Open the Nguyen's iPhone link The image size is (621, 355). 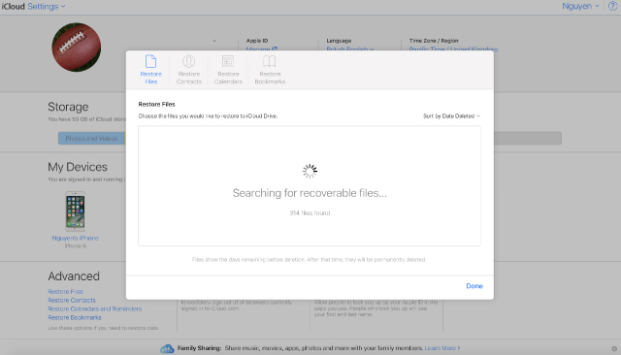tap(76, 238)
